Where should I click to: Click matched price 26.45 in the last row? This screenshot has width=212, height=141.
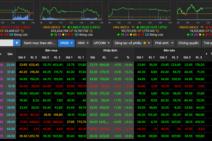click(93, 136)
